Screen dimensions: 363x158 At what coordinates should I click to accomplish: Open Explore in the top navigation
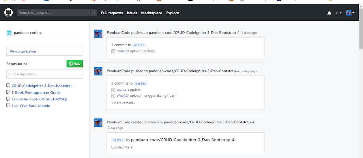pyautogui.click(x=172, y=13)
